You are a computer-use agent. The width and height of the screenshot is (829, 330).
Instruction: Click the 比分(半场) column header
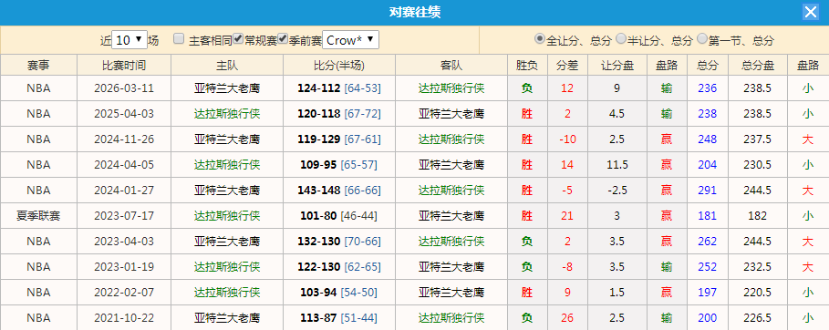[339, 65]
